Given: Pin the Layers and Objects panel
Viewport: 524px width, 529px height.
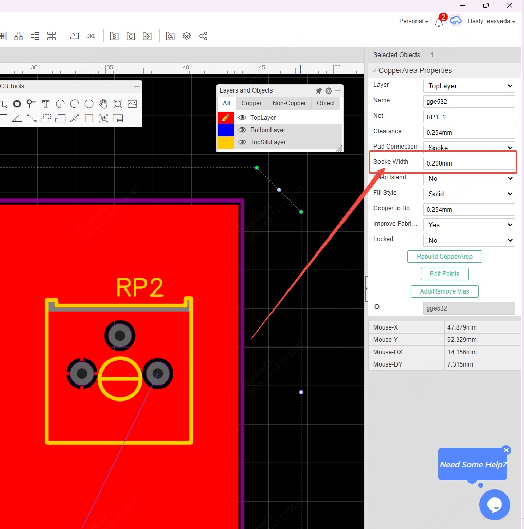Looking at the screenshot, I should pos(319,91).
